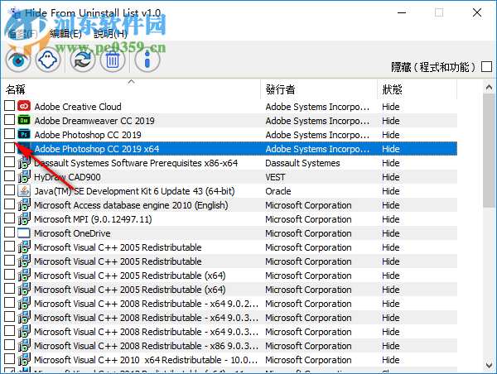Click the Java SE Development Kit icon
Image resolution: width=497 pixels, height=374 pixels.
(24, 190)
